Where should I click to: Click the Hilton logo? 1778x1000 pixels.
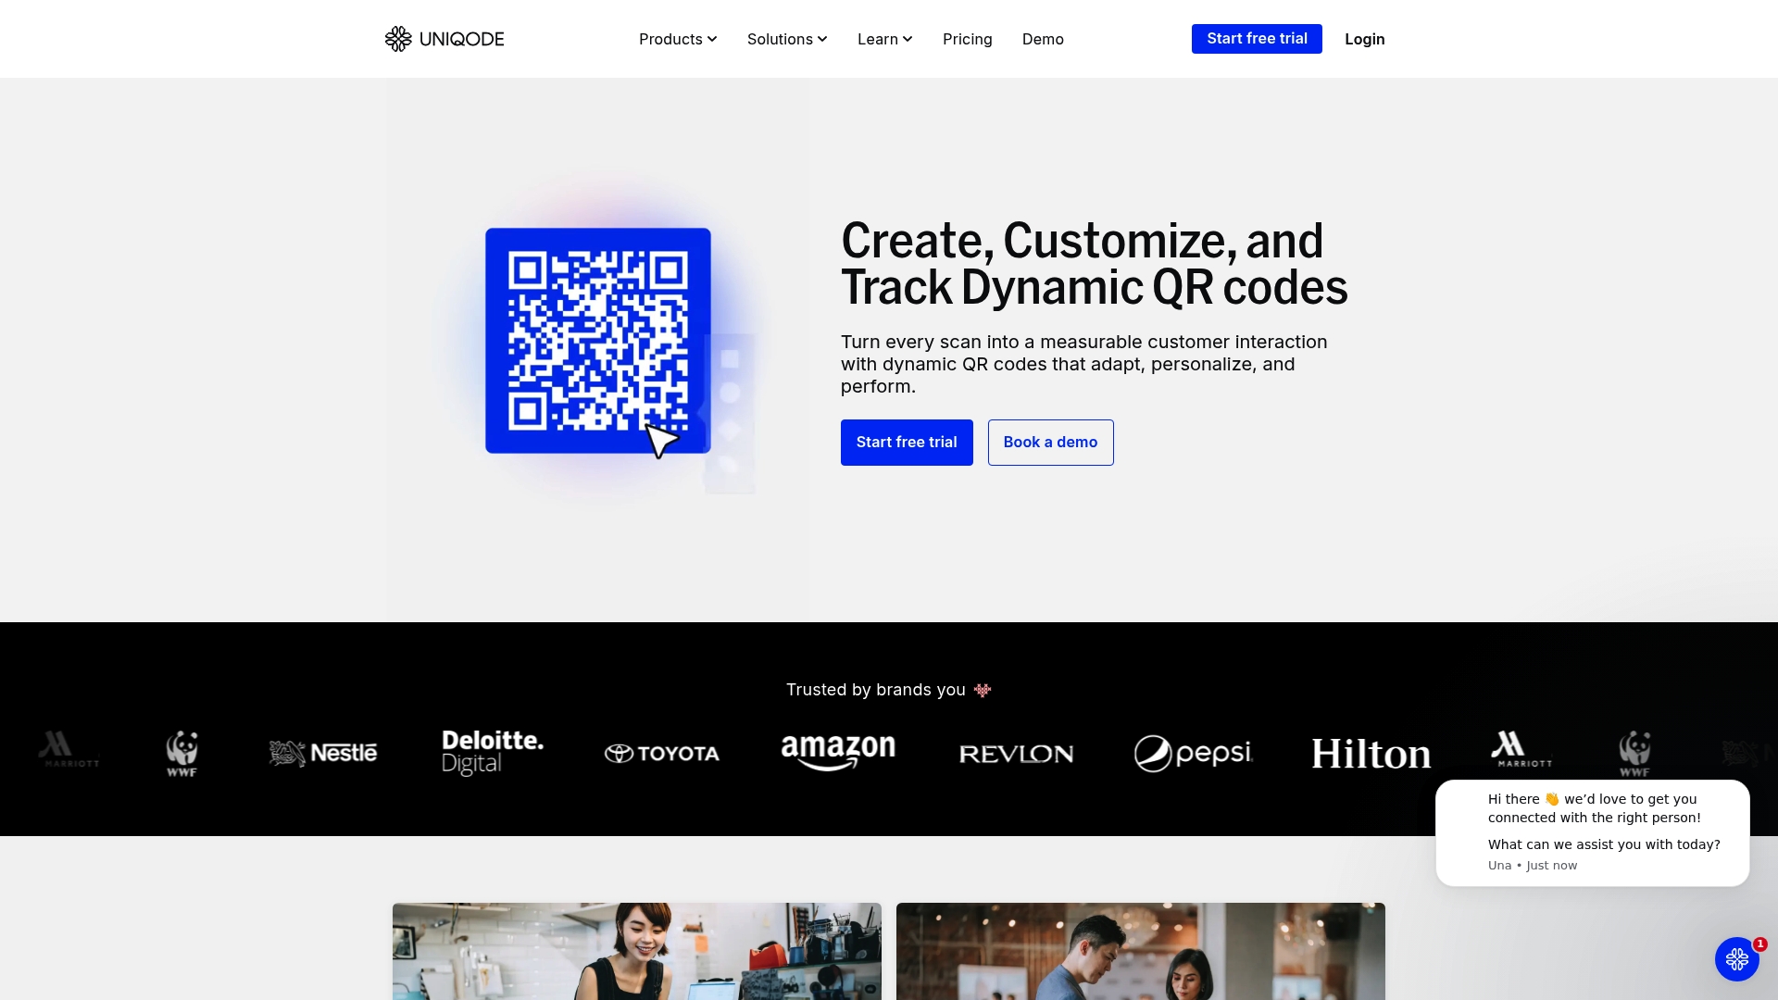pos(1371,754)
